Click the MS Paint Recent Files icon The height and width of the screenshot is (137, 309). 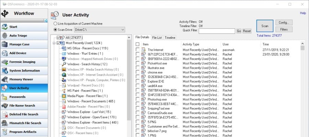point(64,91)
